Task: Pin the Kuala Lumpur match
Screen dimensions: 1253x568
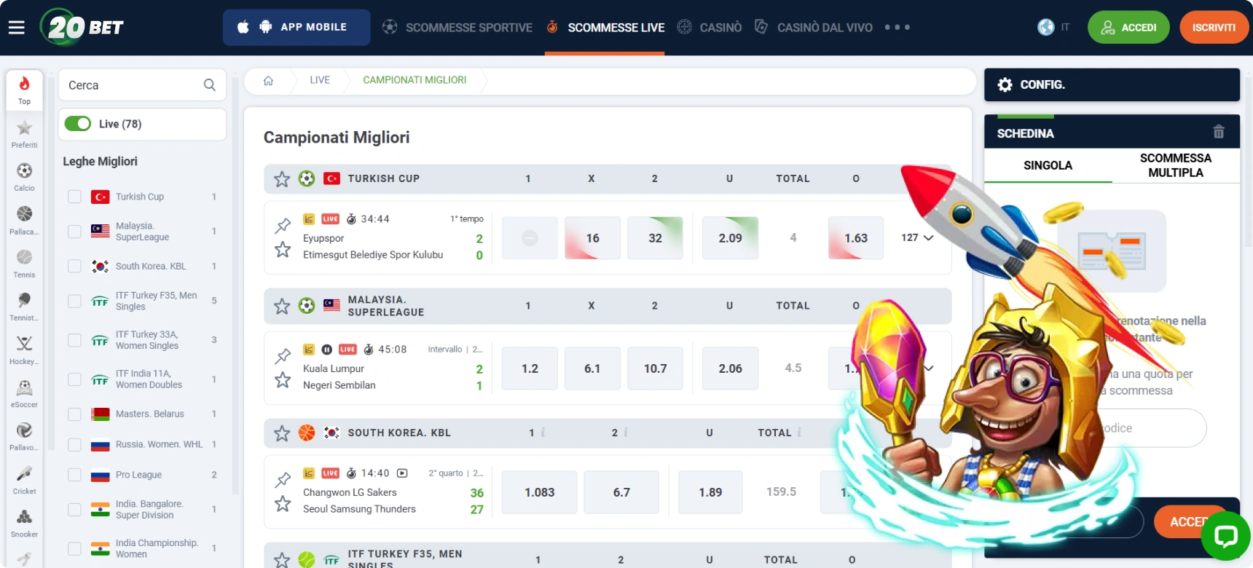Action: point(283,355)
